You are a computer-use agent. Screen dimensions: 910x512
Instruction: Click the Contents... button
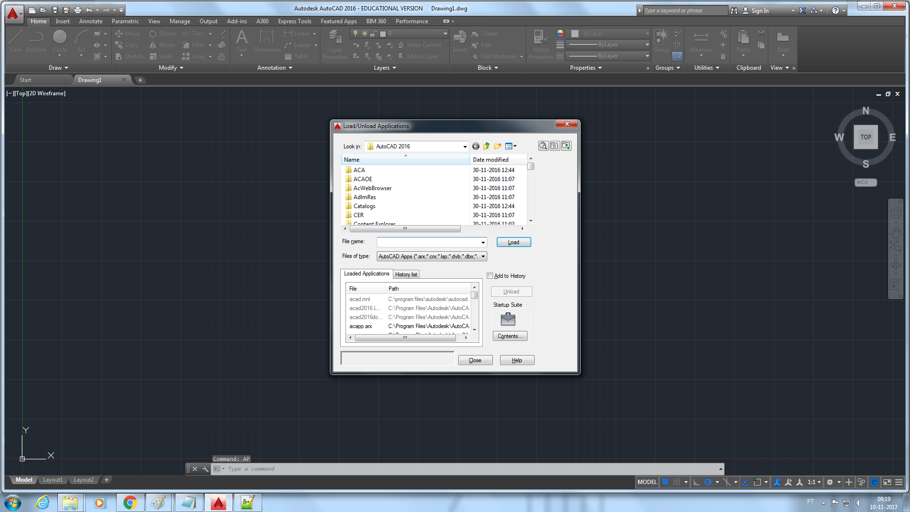pos(510,336)
